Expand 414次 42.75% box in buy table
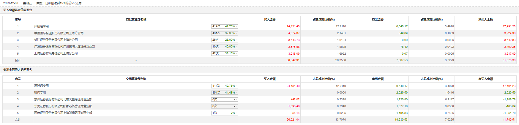The width and height of the screenshot is (519, 125). (x=225, y=26)
